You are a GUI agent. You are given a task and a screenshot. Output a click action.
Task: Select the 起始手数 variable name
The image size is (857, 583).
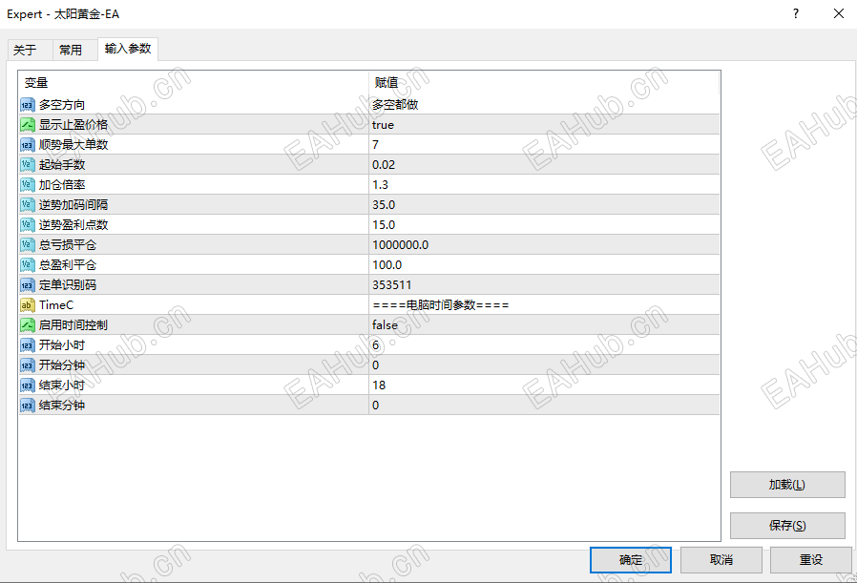[x=62, y=165]
